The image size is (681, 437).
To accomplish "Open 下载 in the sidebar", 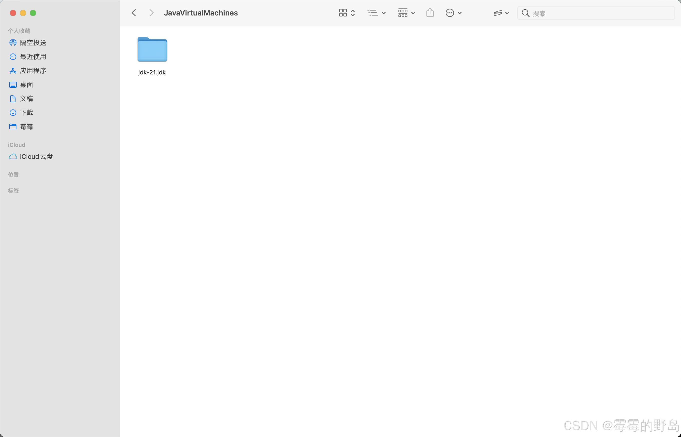I will [26, 113].
